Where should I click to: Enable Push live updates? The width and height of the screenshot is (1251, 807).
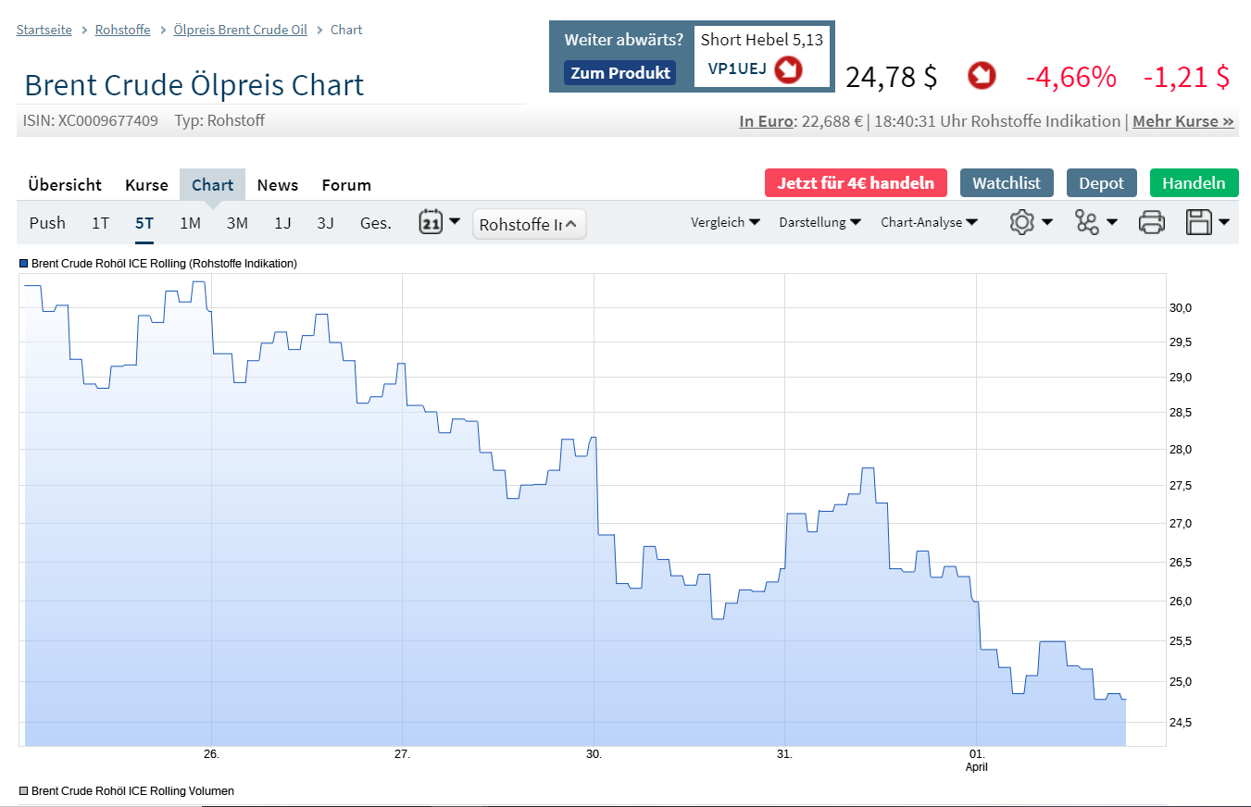point(47,222)
